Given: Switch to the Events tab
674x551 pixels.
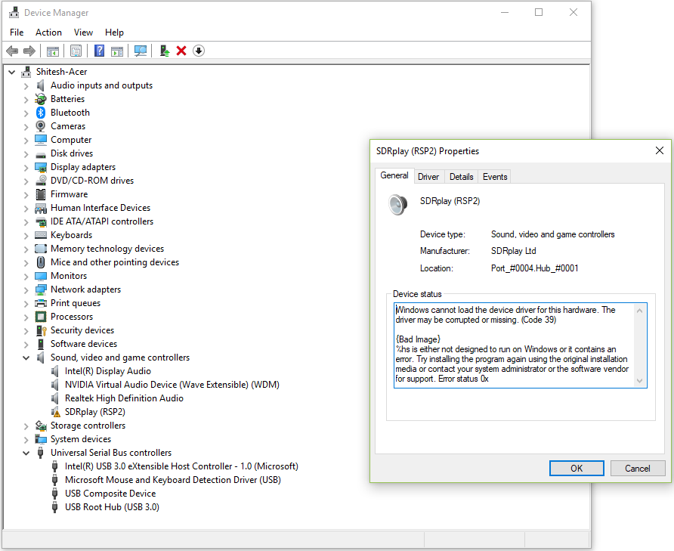Looking at the screenshot, I should click(495, 177).
